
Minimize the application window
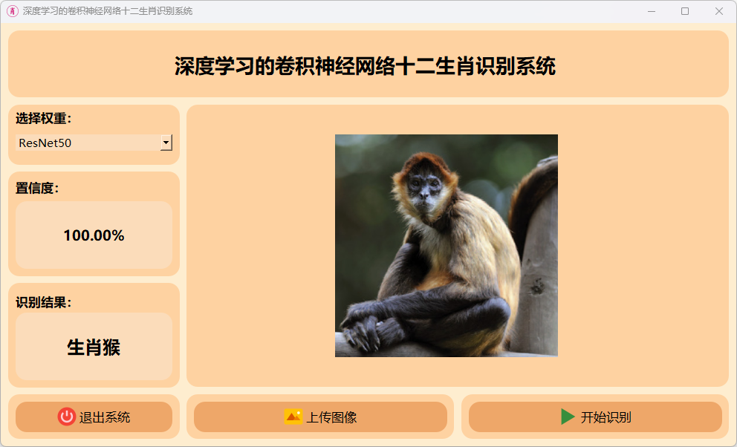652,11
